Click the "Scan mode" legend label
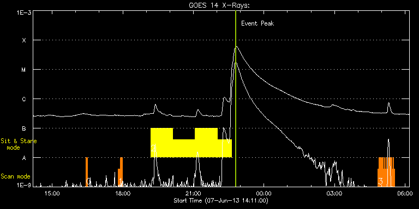This screenshot has height=209, width=419. pos(15,176)
